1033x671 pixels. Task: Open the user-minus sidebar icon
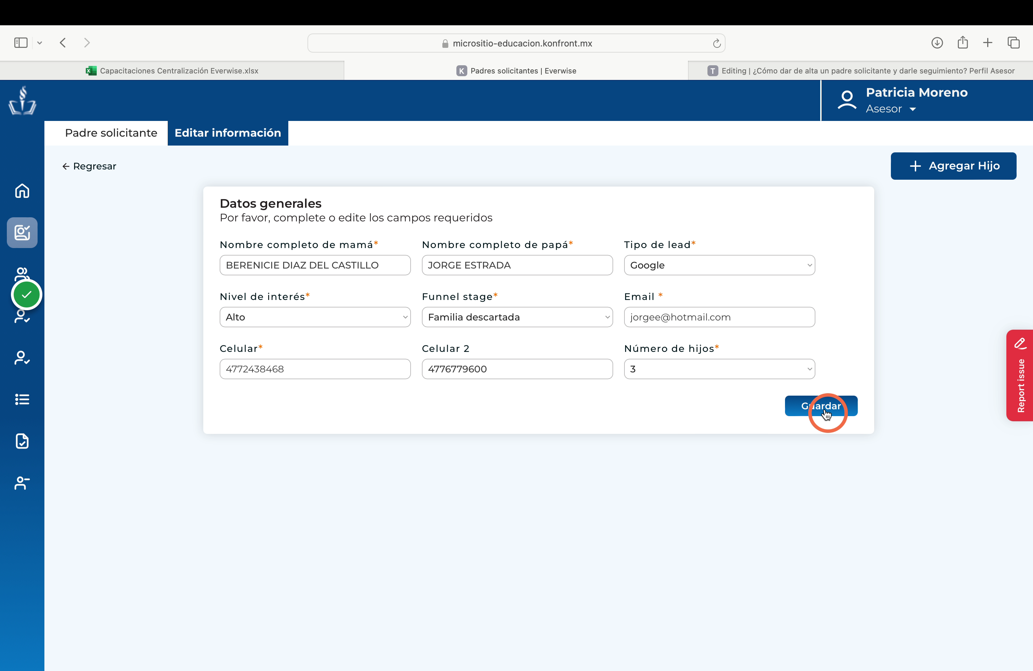pos(22,483)
